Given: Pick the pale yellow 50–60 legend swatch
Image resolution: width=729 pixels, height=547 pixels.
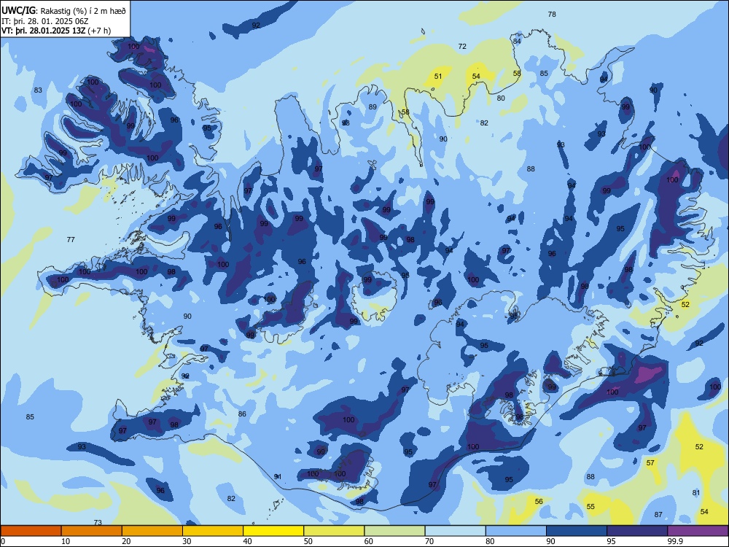Looking at the screenshot, I should click(334, 531).
